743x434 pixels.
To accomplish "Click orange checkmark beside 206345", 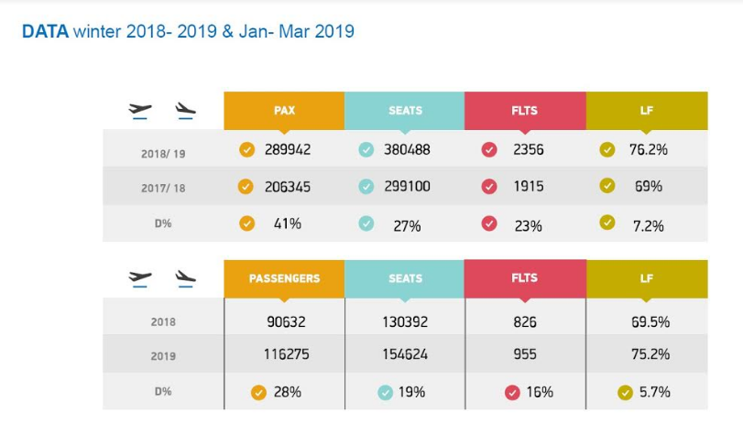I will (246, 187).
